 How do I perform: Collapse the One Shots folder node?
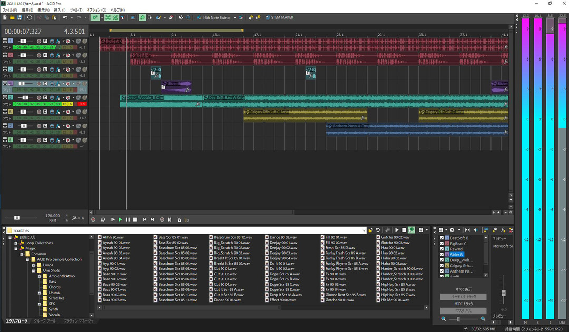click(x=33, y=270)
